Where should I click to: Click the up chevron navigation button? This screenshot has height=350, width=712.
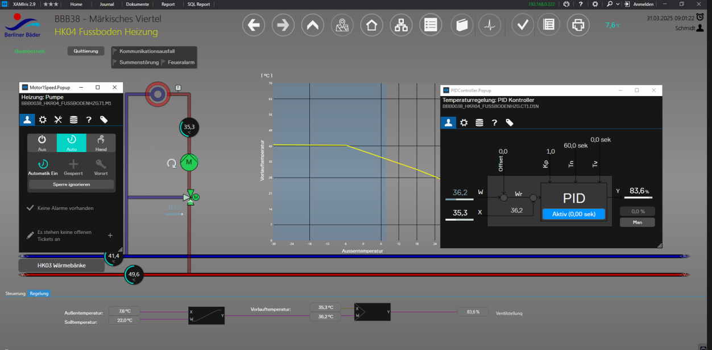pyautogui.click(x=312, y=25)
